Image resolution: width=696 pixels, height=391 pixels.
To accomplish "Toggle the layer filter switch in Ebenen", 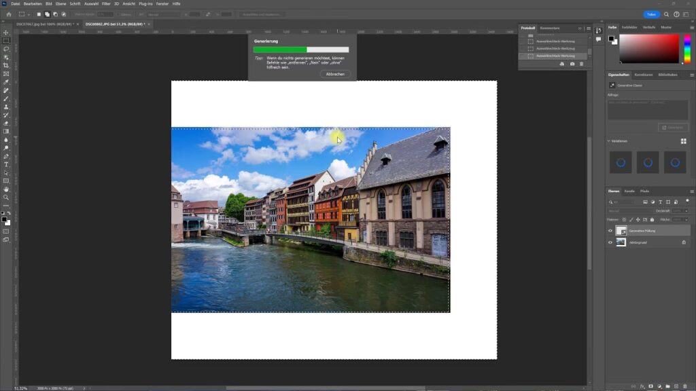I will (x=686, y=202).
